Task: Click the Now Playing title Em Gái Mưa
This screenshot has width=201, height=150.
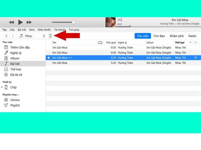Action: point(180,20)
